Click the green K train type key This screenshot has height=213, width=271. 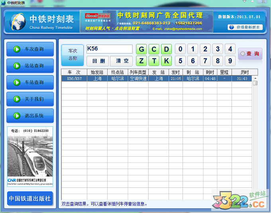click(167, 61)
